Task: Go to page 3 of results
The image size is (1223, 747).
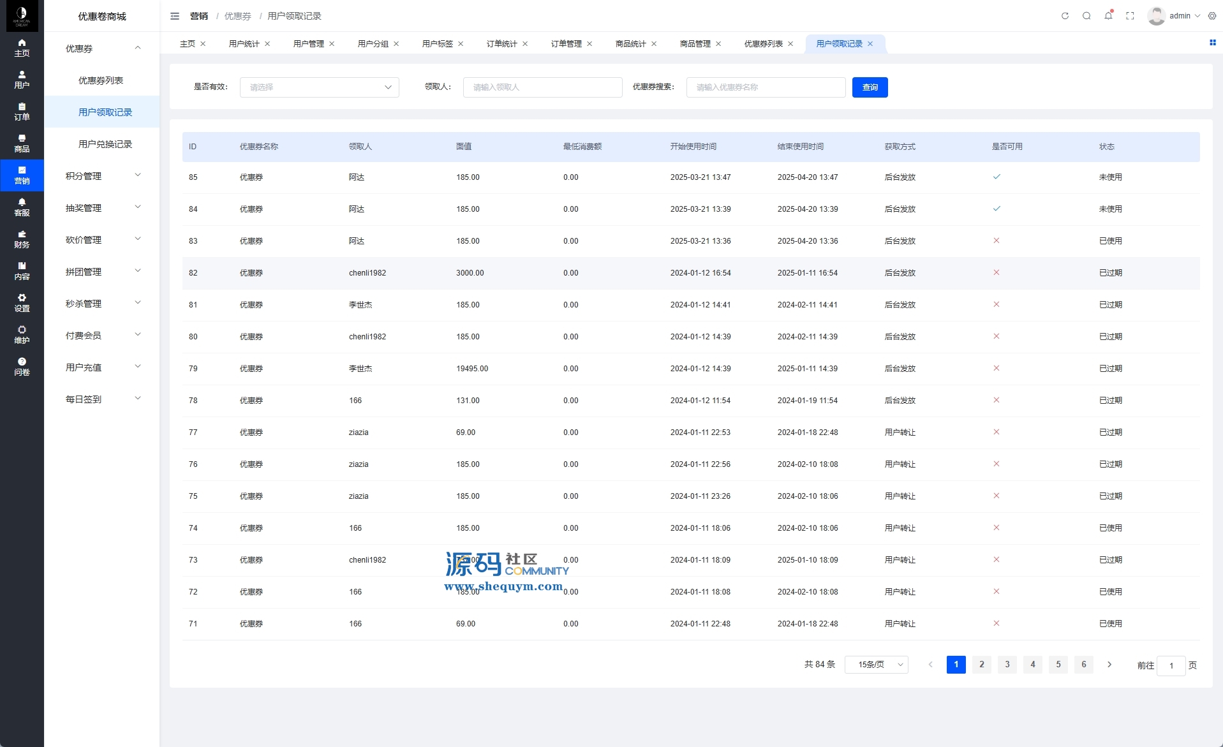Action: 1007,665
